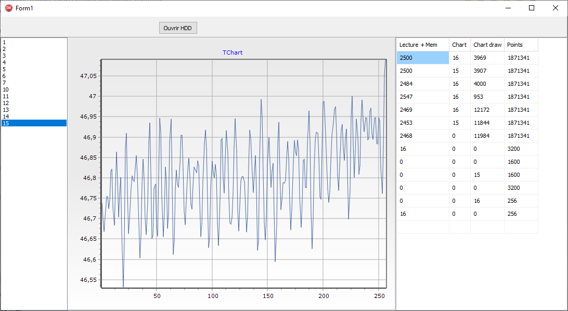Choose list entry 7
The width and height of the screenshot is (568, 311).
click(x=34, y=83)
